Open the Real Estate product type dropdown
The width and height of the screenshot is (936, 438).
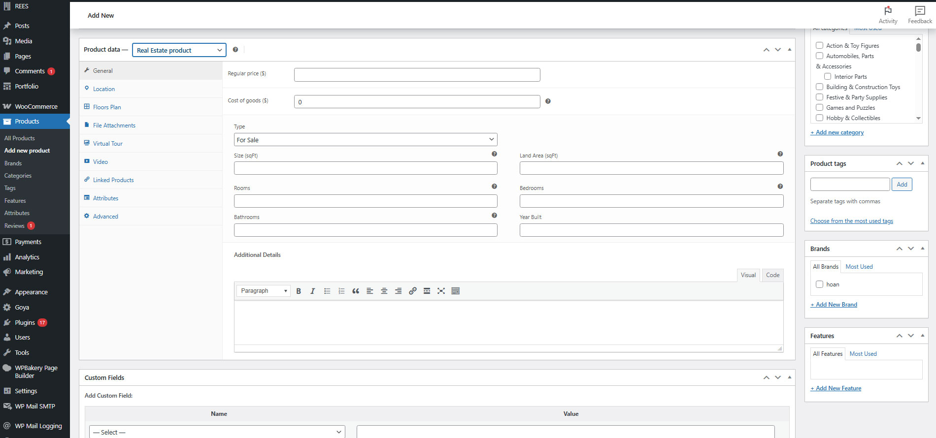point(179,50)
